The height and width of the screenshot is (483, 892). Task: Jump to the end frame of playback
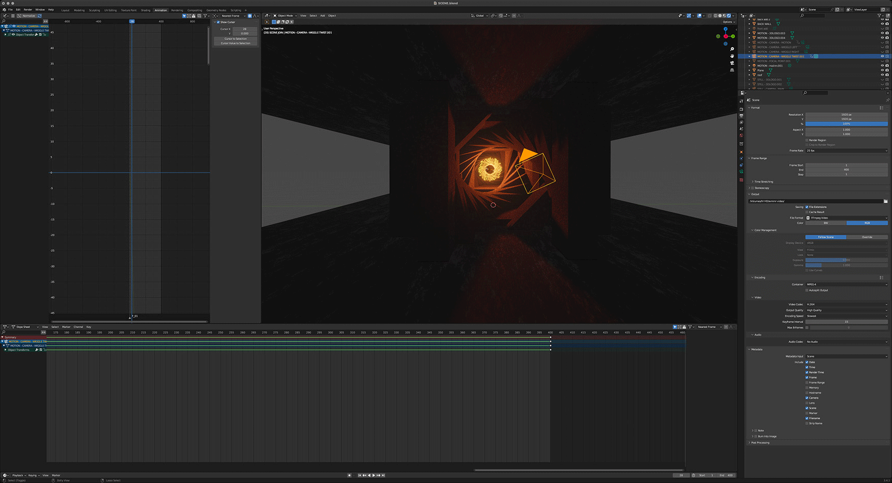pos(383,475)
